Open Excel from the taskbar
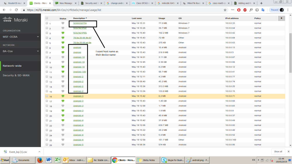 point(57,160)
